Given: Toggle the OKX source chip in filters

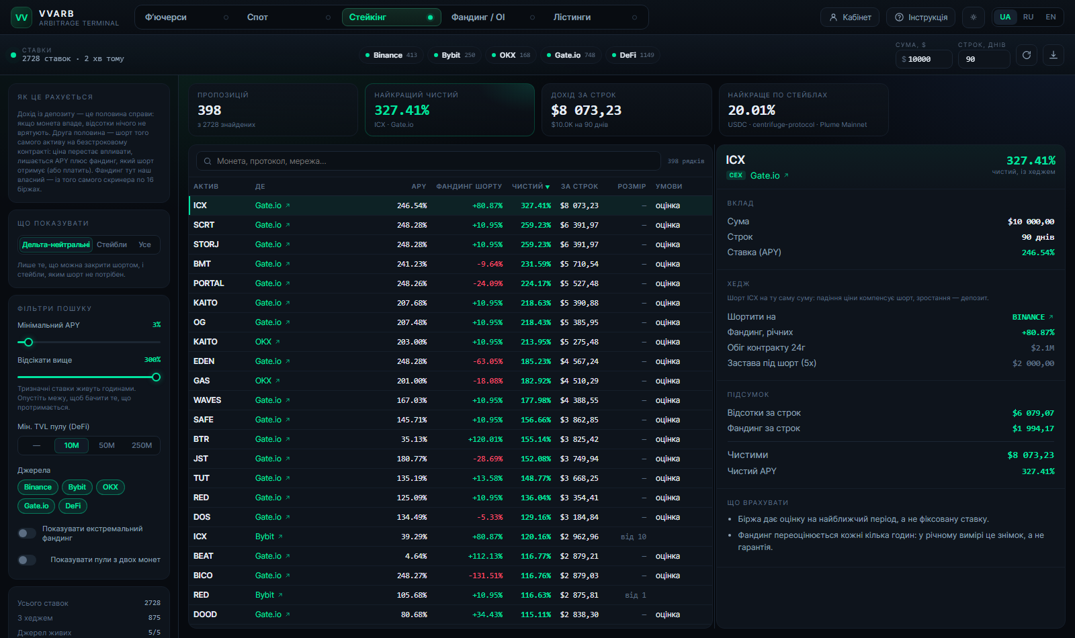Looking at the screenshot, I should [110, 488].
